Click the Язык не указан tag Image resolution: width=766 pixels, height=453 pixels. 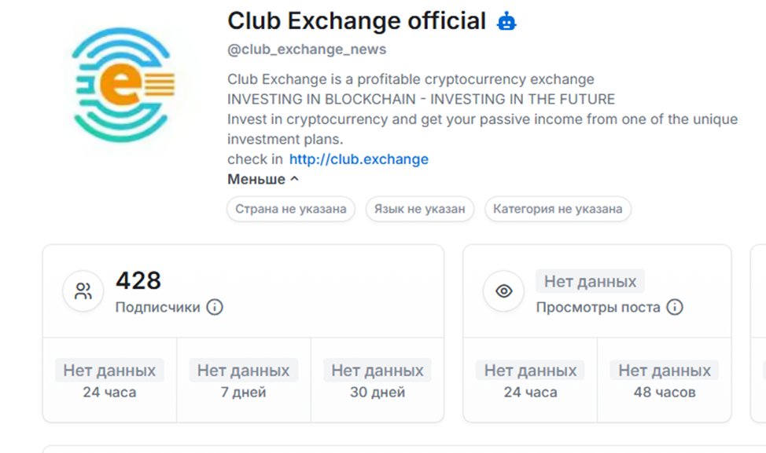pyautogui.click(x=420, y=209)
